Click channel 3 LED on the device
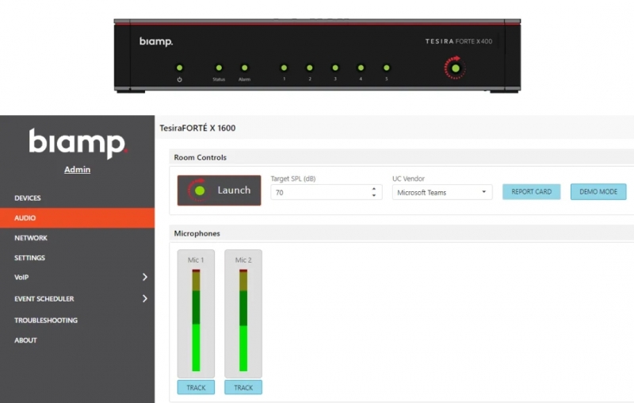Viewport: 634px width, 403px height. pos(335,67)
